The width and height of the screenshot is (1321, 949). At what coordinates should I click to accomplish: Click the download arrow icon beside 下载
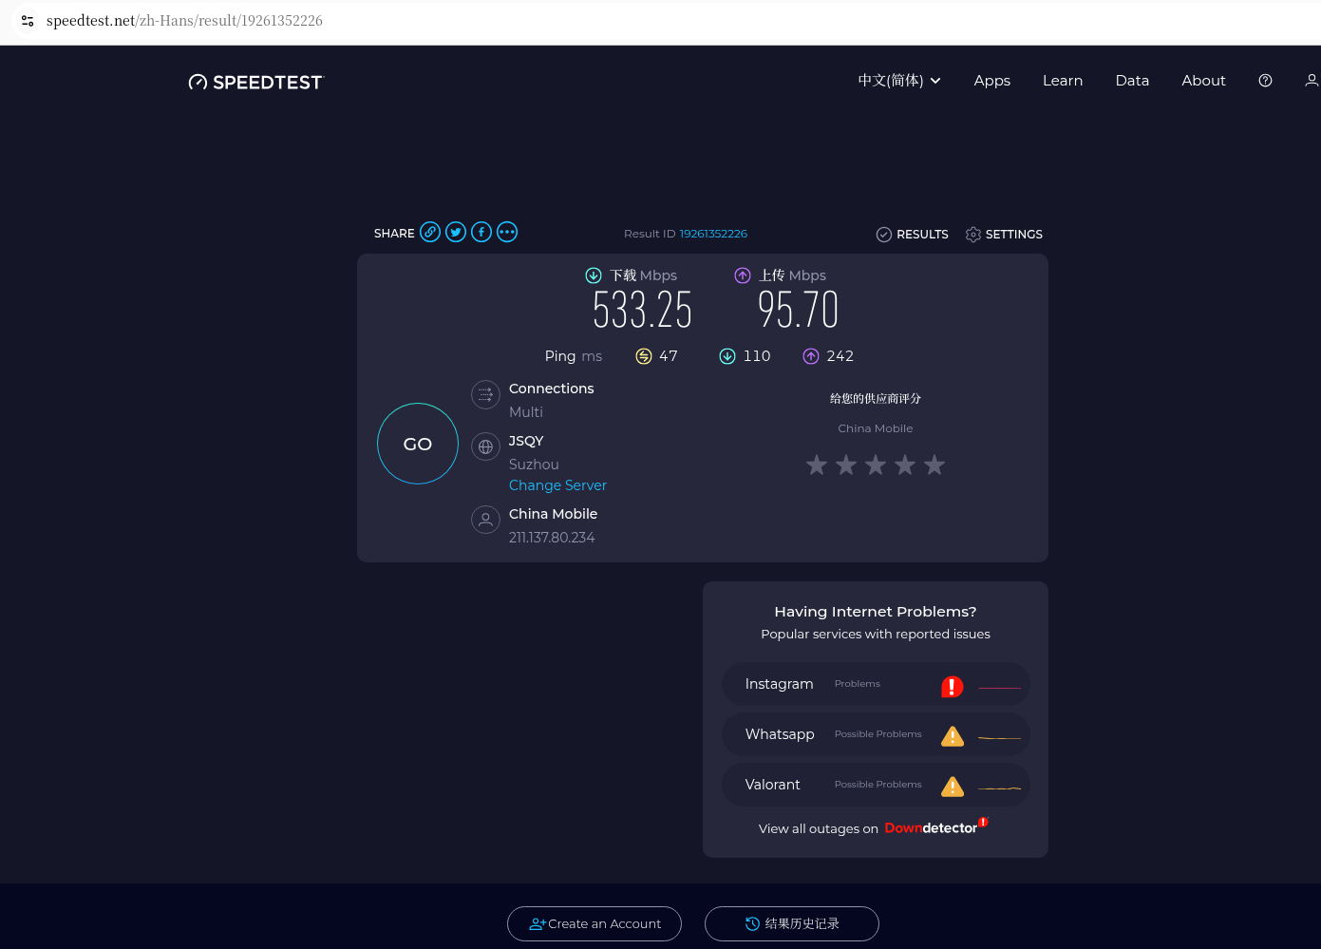pos(594,275)
